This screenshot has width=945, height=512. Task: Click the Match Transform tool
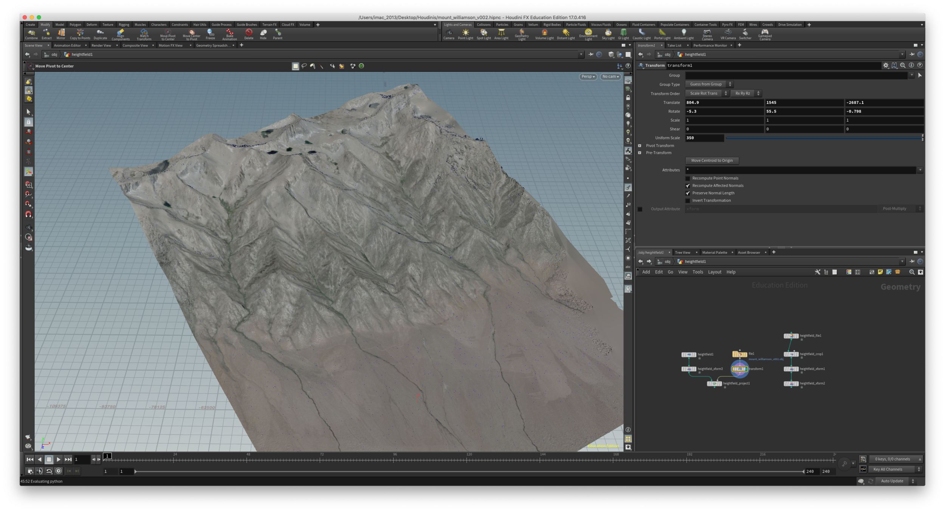144,35
